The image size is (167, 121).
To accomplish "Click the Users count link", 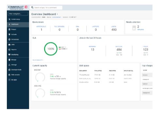I will [x=114, y=30].
